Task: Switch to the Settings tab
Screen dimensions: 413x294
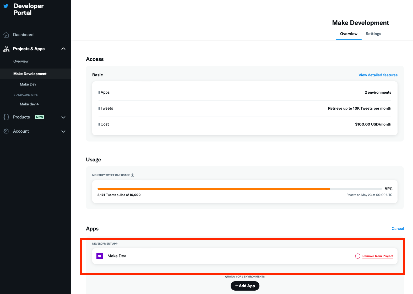Action: (373, 34)
